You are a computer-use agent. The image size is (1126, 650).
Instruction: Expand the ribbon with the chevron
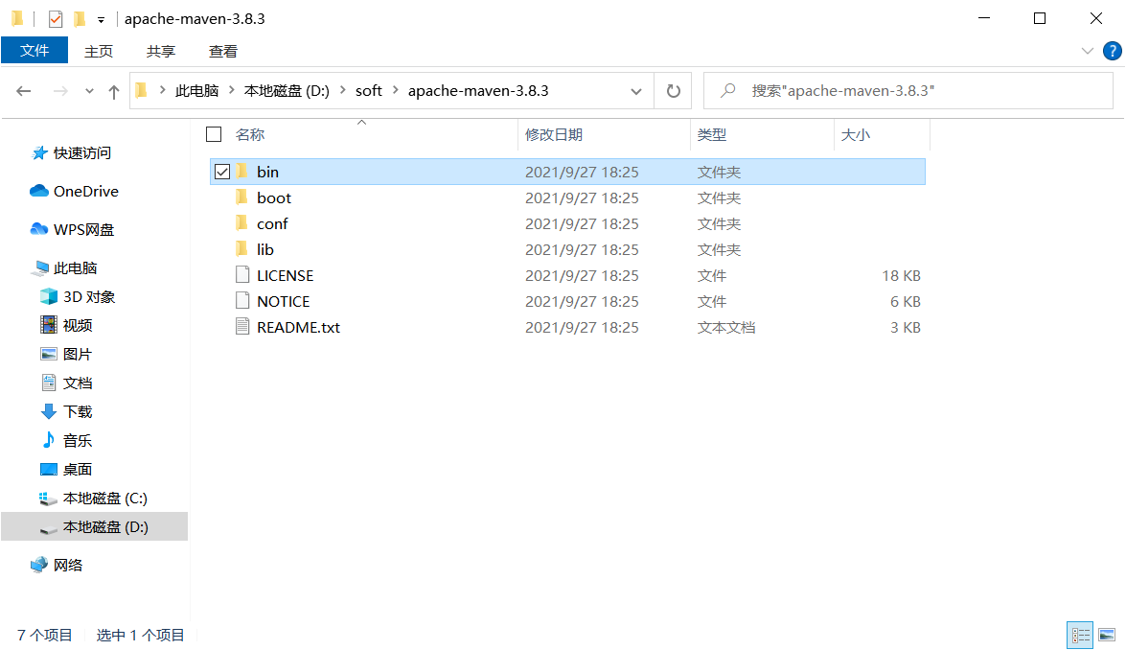[x=1088, y=51]
